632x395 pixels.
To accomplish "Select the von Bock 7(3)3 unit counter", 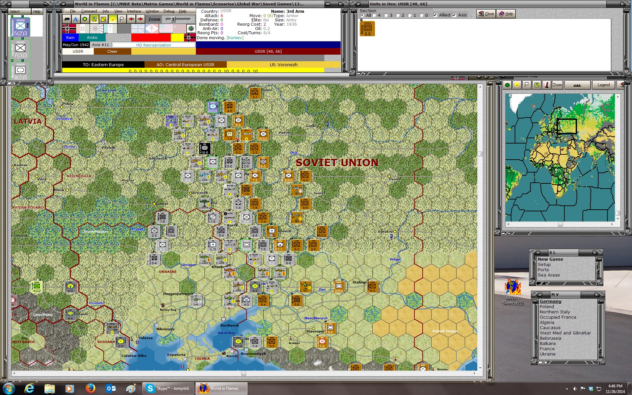I will pyautogui.click(x=20, y=49).
